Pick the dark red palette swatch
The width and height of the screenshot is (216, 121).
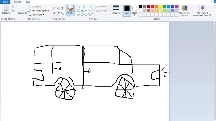[x=148, y=7]
